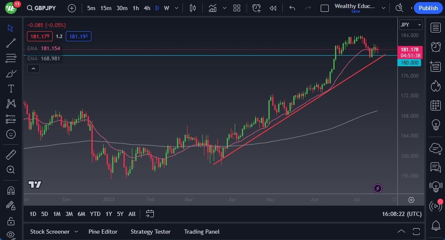Click the Publish button
Screen dimensions: 445x240
click(428, 8)
